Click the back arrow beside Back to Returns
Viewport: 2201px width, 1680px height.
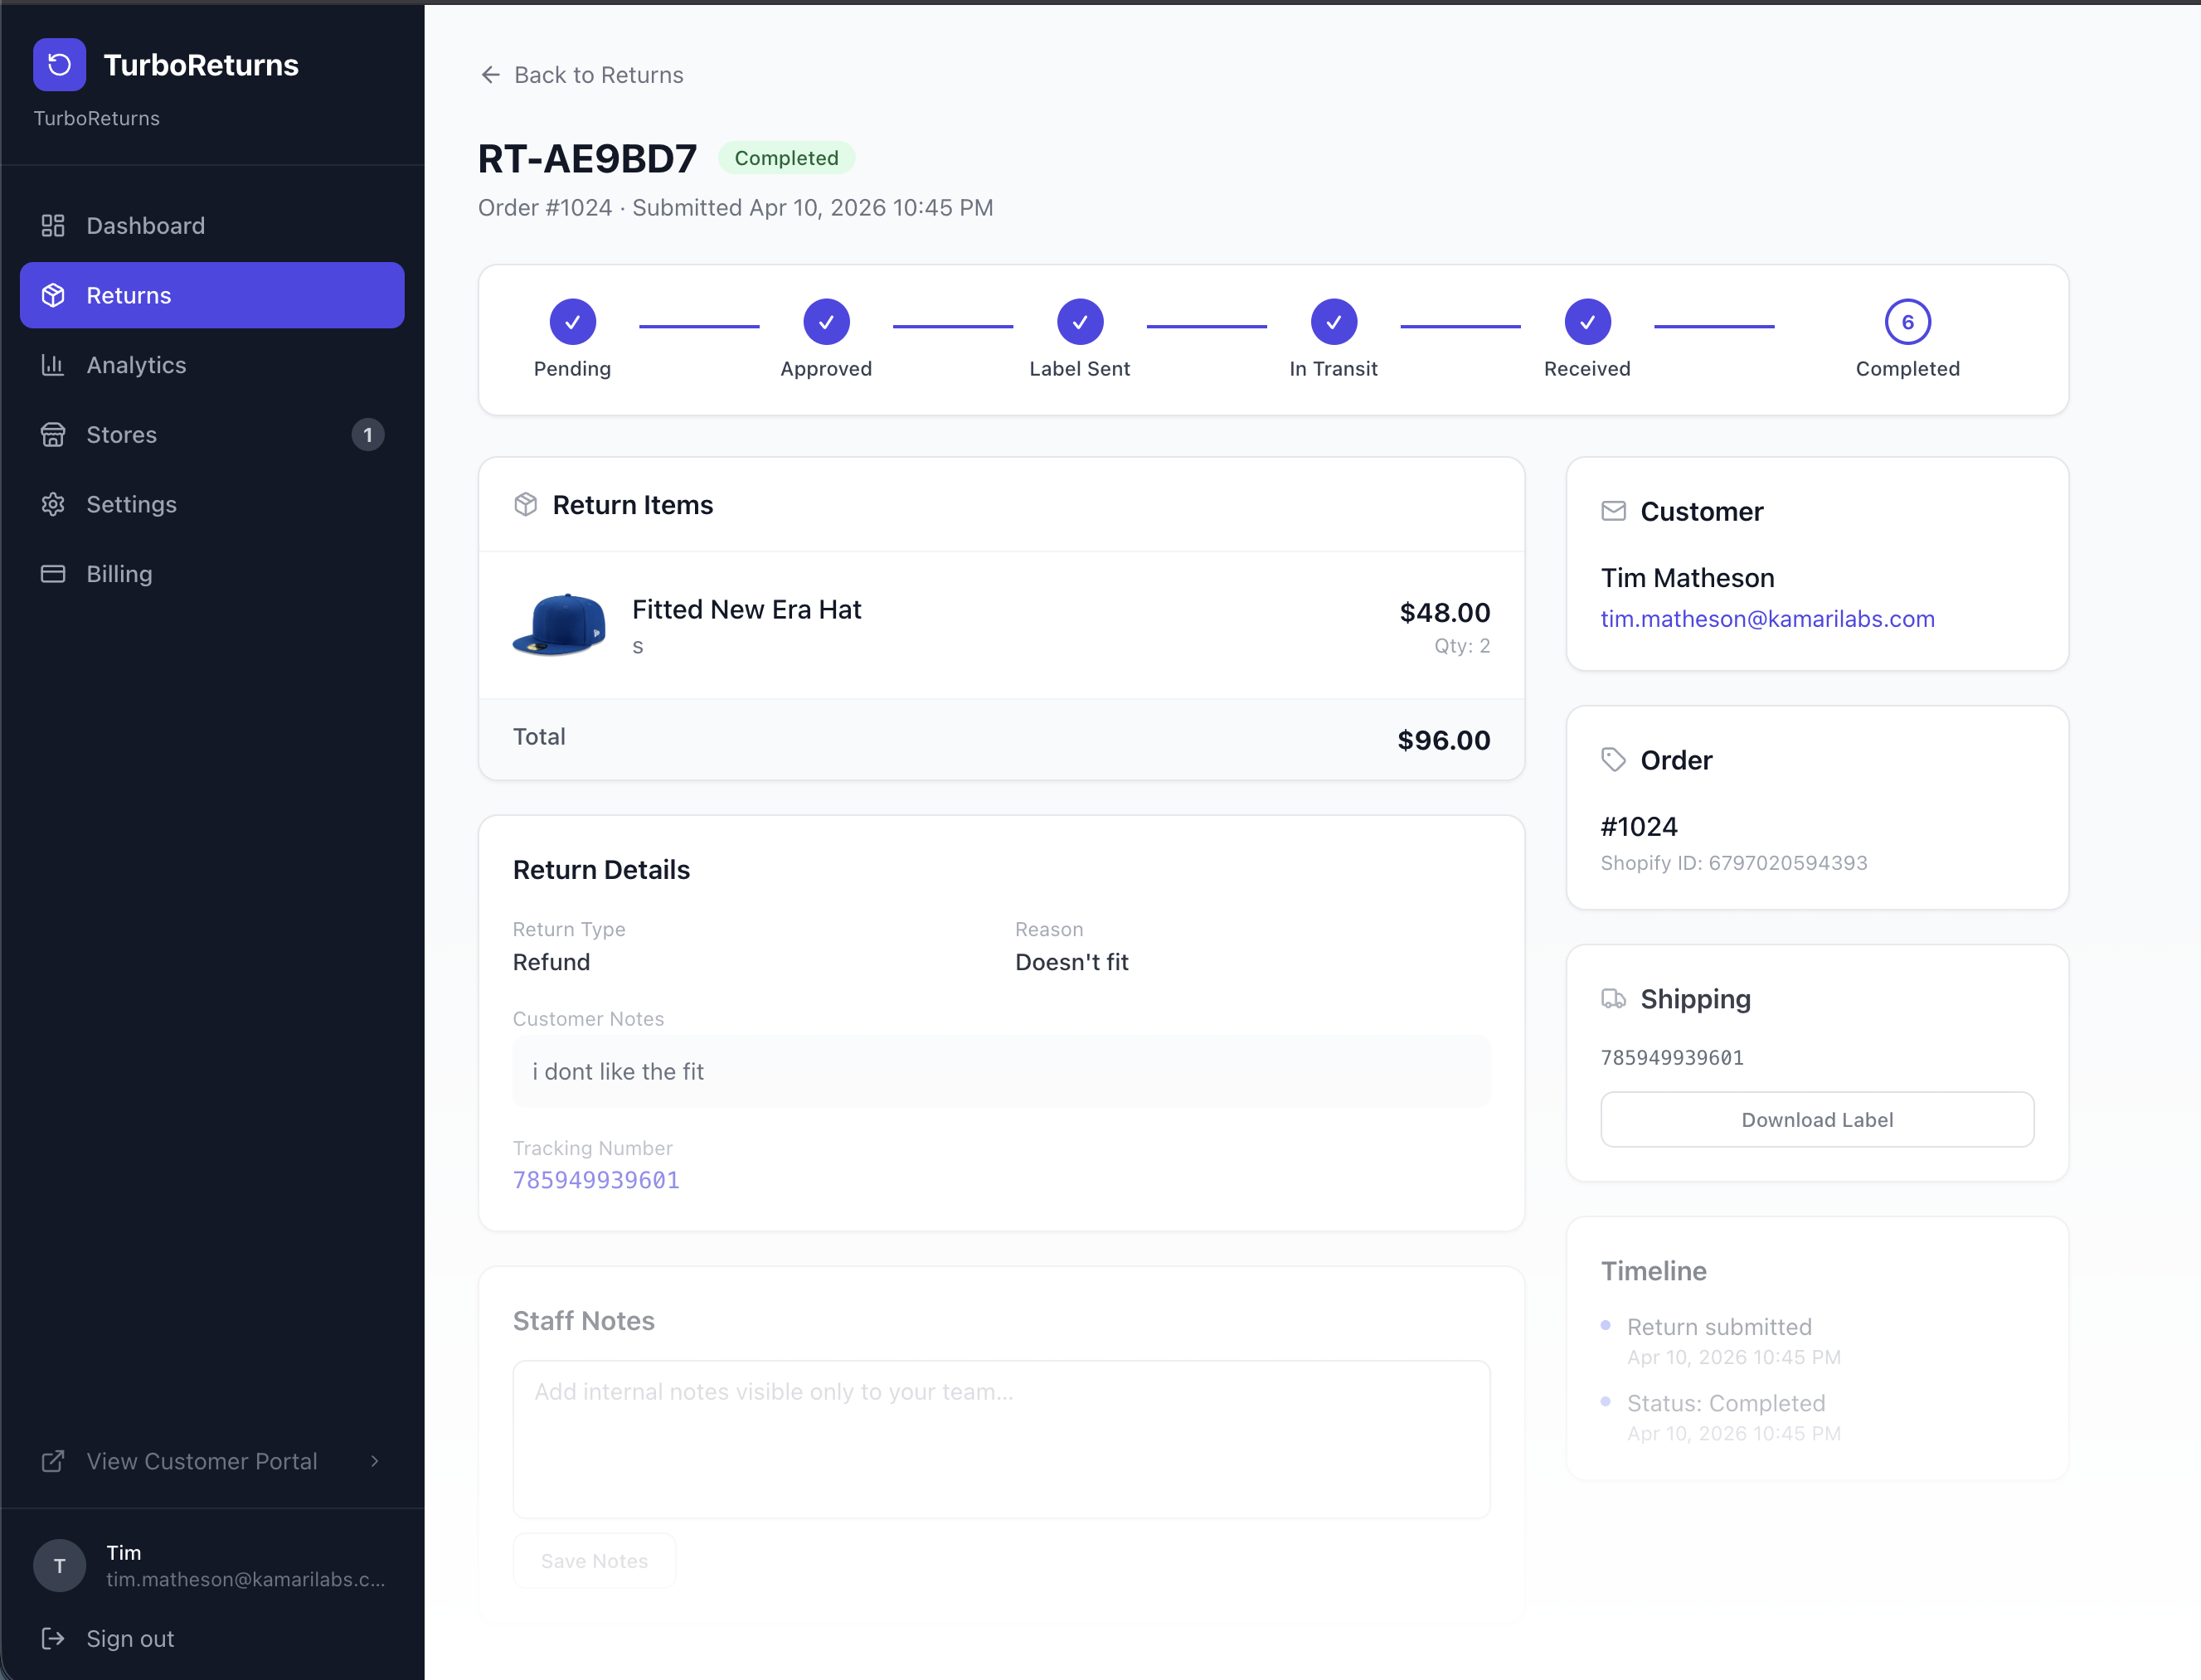coord(490,75)
